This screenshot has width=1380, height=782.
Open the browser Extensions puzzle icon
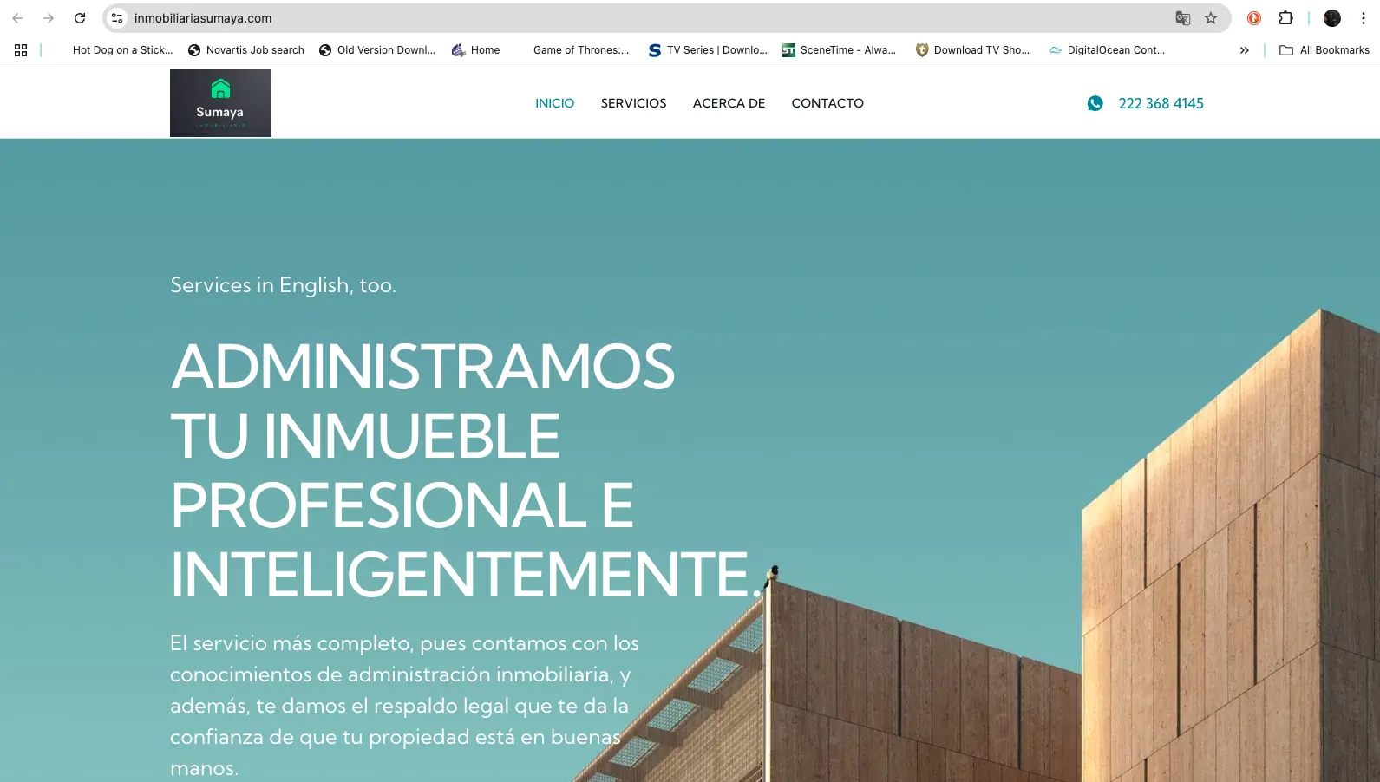[x=1285, y=18]
